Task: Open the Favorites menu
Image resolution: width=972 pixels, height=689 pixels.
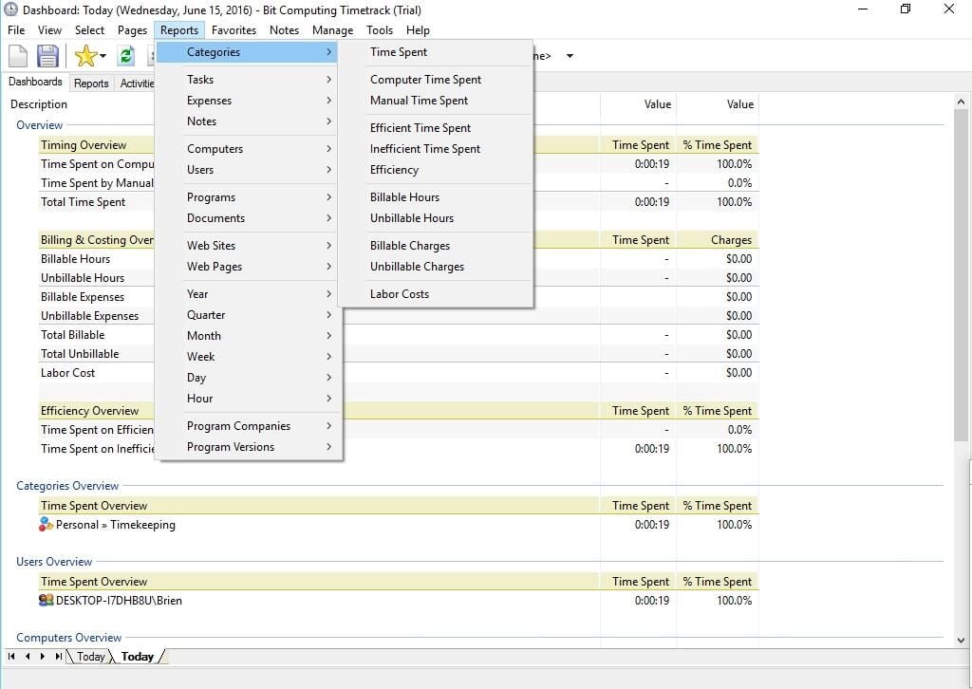Action: coord(234,29)
